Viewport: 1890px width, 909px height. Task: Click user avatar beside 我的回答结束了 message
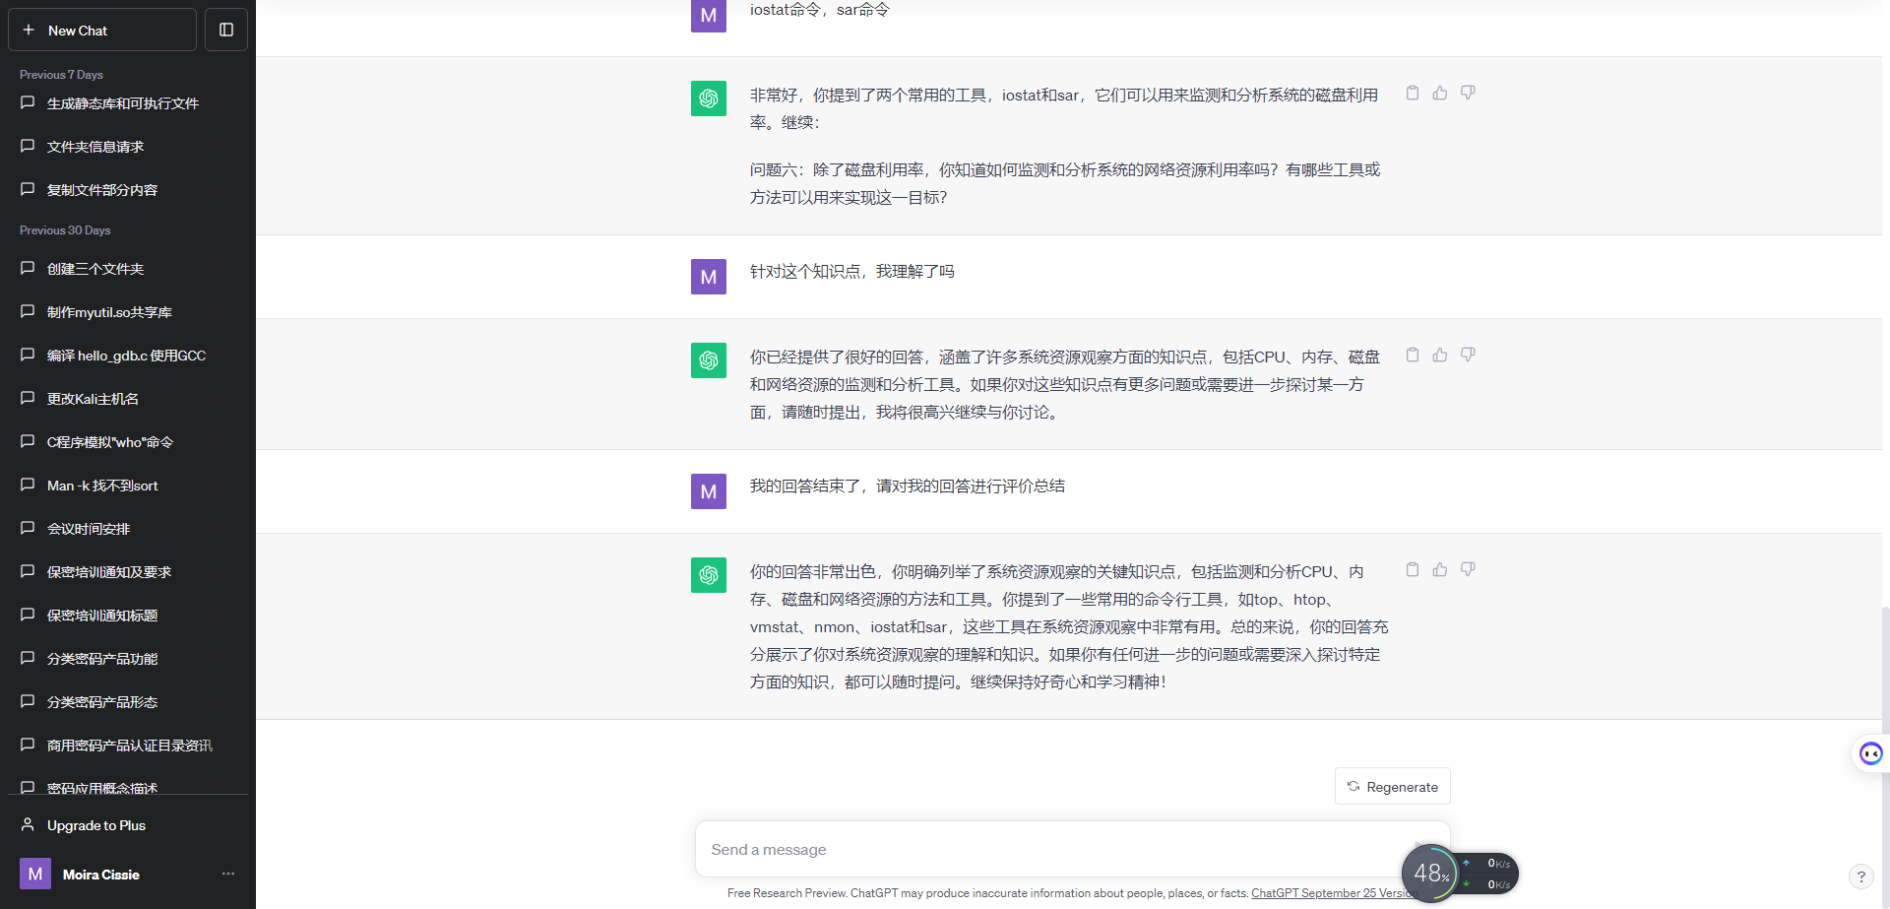tap(709, 491)
